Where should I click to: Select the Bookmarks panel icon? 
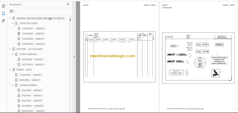3,14
